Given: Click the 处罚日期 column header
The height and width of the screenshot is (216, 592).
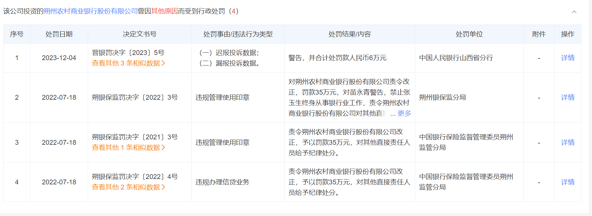Looking at the screenshot, I should pyautogui.click(x=59, y=34).
